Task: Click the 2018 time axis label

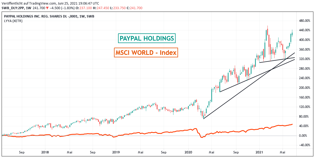Action: [45, 152]
